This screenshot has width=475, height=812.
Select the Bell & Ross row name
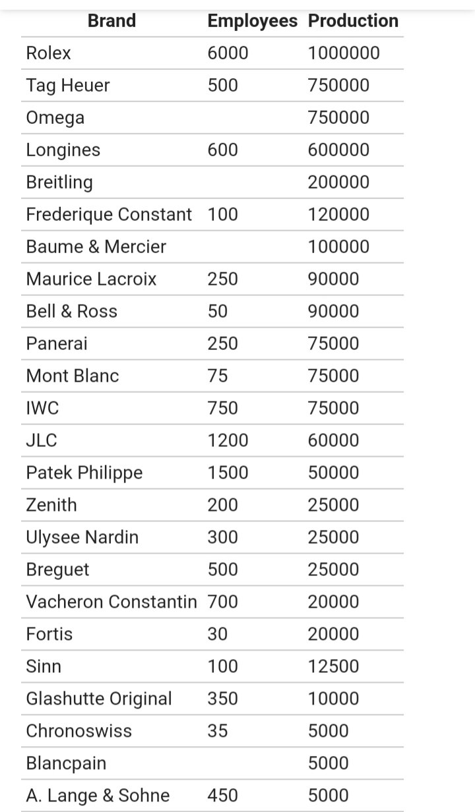pyautogui.click(x=71, y=312)
